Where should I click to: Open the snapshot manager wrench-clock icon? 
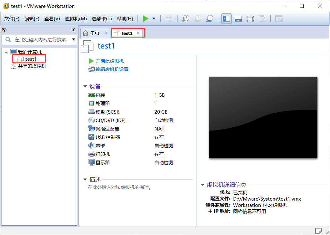[x=210, y=18]
